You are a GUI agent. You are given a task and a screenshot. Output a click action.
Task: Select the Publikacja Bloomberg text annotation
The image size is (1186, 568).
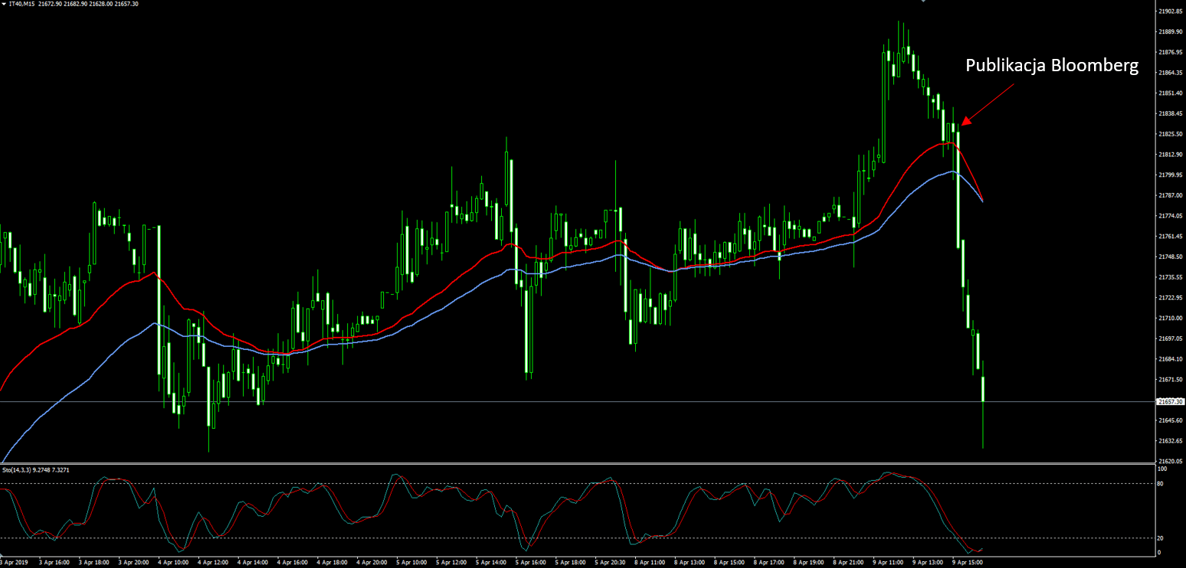click(1051, 66)
